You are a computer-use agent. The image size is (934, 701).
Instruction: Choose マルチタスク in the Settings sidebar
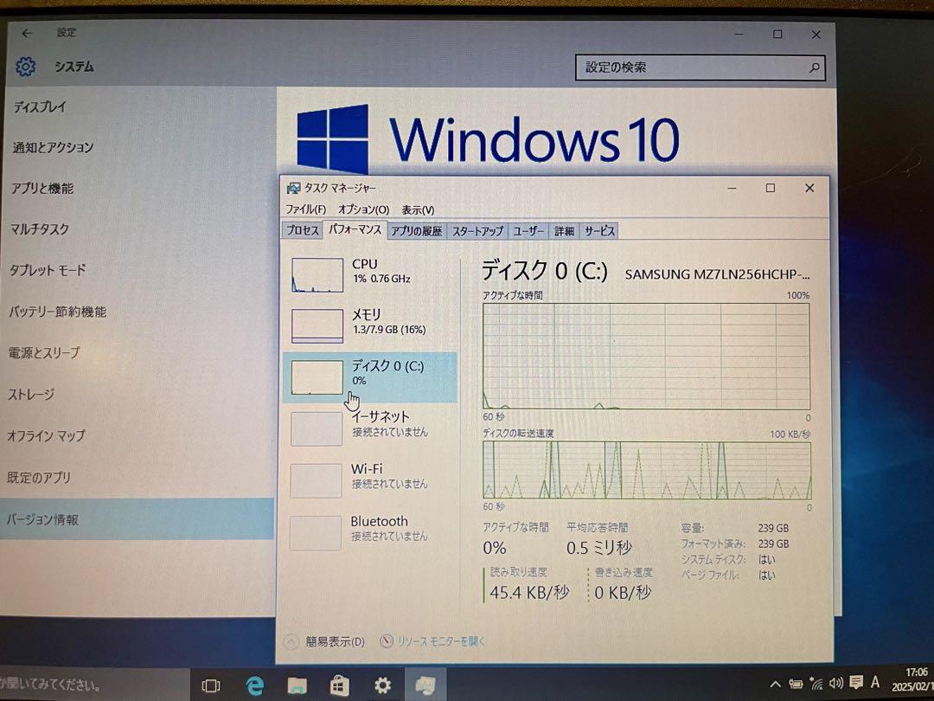[39, 228]
